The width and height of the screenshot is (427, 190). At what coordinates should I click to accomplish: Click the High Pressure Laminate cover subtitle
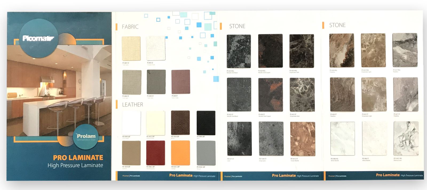click(75, 165)
